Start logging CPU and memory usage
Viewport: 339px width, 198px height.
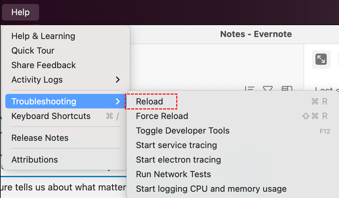(211, 189)
